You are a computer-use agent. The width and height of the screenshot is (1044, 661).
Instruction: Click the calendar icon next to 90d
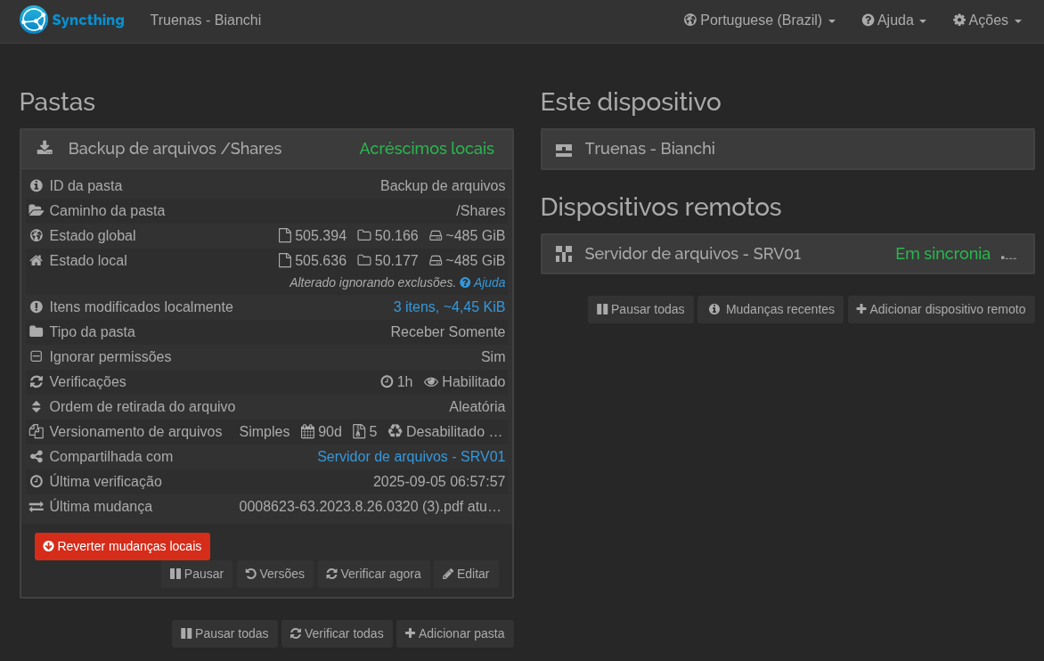[x=307, y=431]
